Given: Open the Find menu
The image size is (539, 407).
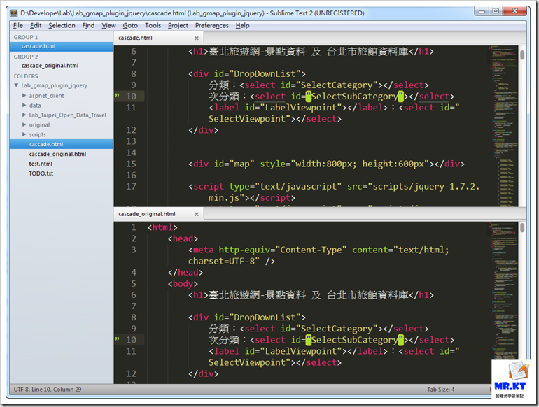Looking at the screenshot, I should [x=88, y=25].
